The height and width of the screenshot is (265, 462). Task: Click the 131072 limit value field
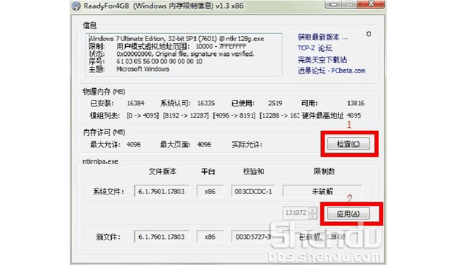296,213
